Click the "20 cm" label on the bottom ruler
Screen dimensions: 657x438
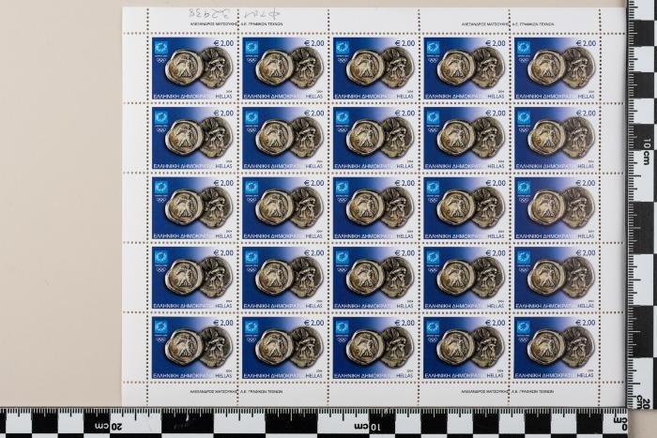[109, 427]
